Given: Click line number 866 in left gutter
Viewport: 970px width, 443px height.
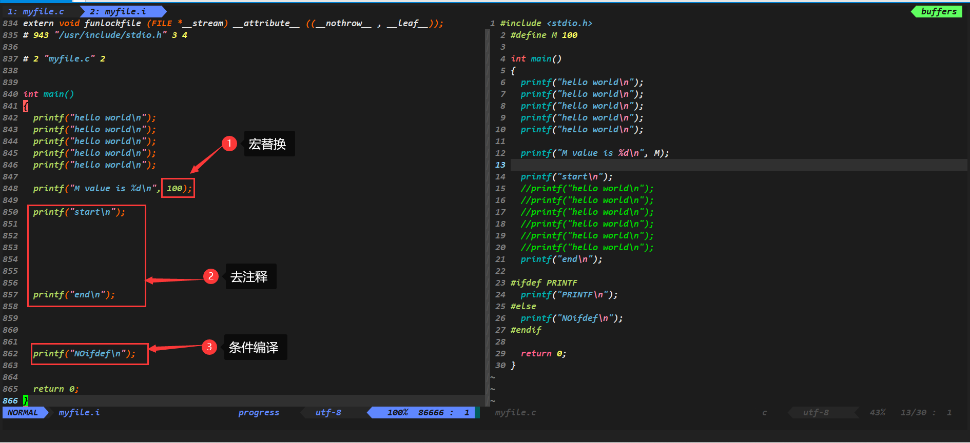Looking at the screenshot, I should 10,401.
